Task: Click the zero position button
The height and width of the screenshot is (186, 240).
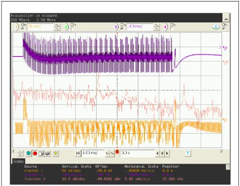Action: click(x=162, y=153)
